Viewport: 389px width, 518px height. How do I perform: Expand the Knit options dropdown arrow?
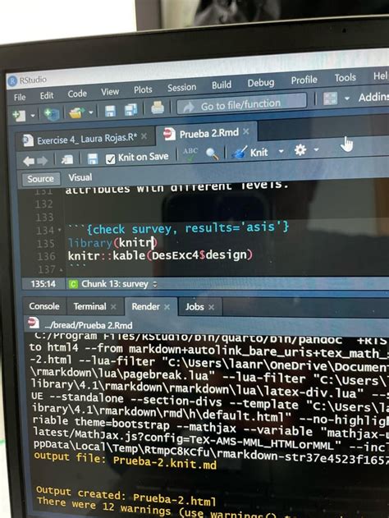[x=281, y=151]
